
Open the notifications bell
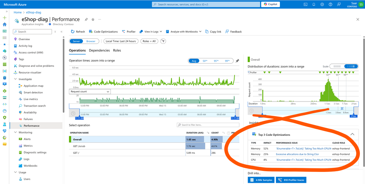[x=314, y=4]
